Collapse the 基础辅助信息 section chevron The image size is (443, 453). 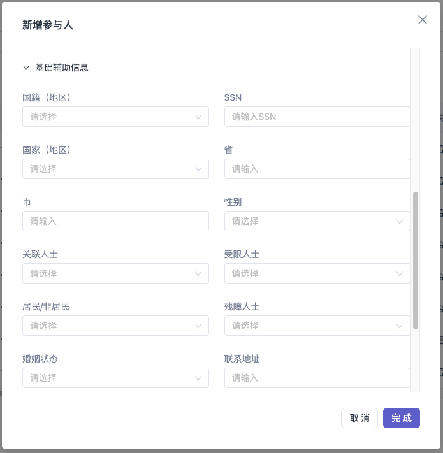point(26,68)
